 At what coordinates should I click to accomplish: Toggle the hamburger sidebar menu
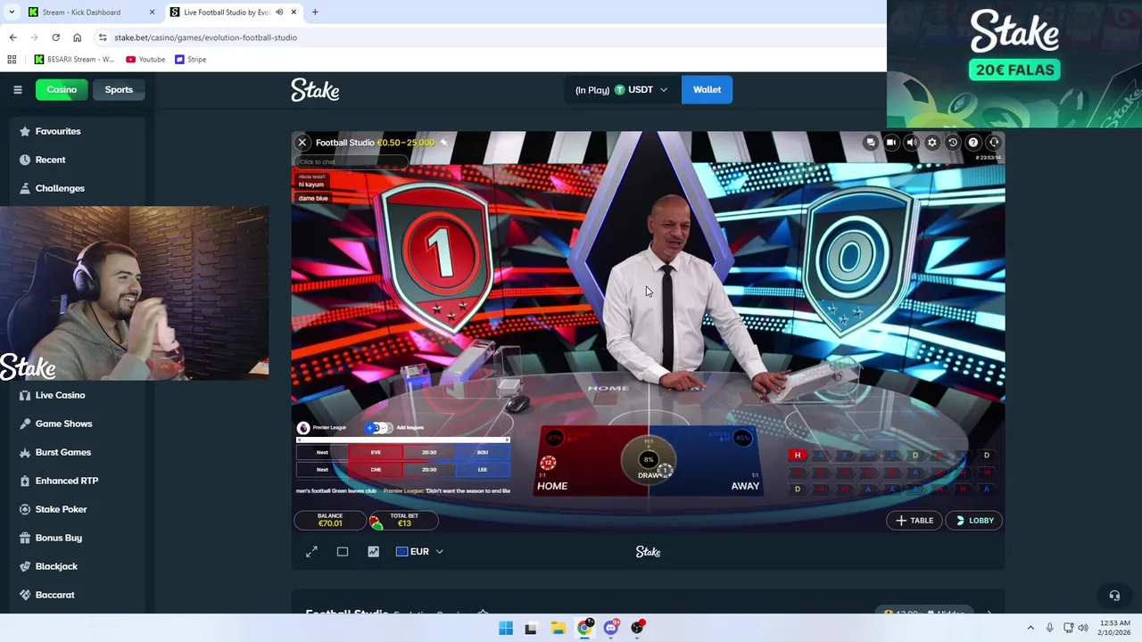click(17, 90)
